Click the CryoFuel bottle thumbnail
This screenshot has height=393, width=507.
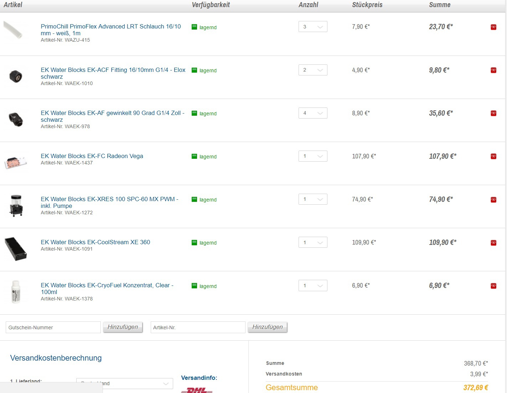[16, 292]
